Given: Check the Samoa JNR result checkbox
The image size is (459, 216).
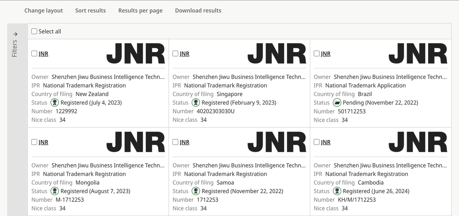Looking at the screenshot, I should coord(176,142).
